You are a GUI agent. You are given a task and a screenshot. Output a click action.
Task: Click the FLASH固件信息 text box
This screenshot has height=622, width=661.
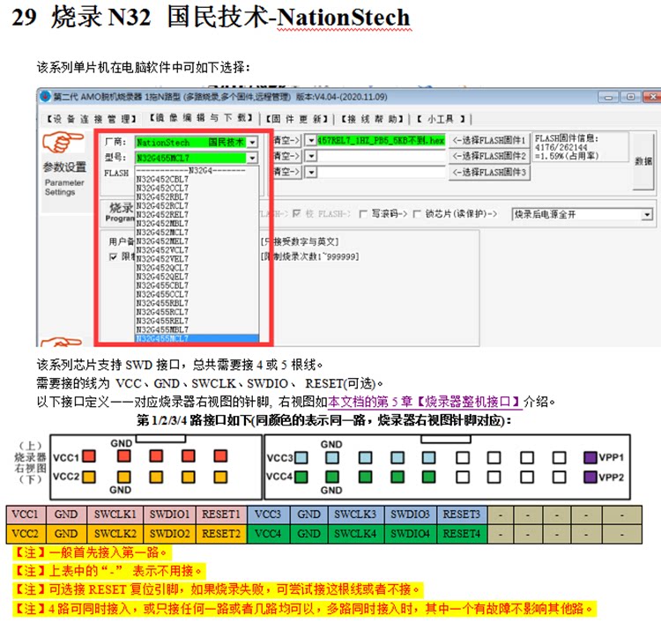(581, 146)
